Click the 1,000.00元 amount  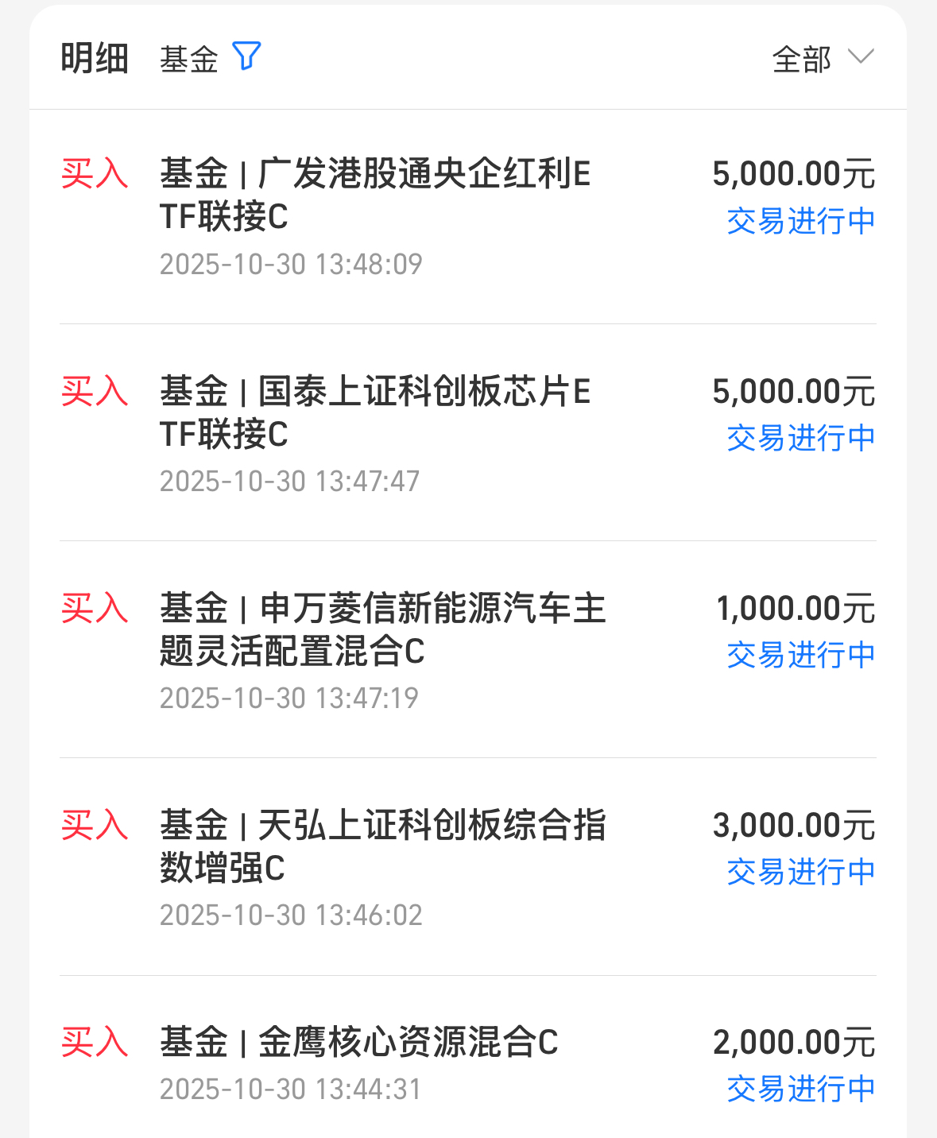coord(796,609)
